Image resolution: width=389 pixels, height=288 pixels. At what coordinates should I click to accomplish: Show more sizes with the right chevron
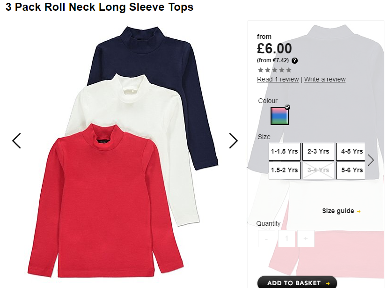[371, 160]
